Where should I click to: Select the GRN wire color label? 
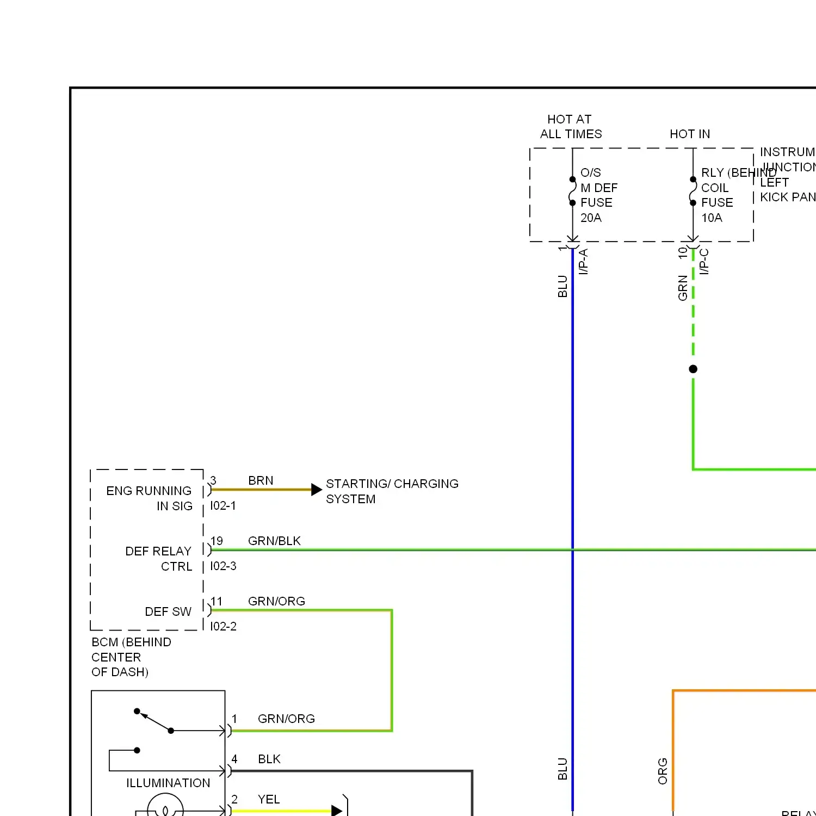click(x=683, y=288)
